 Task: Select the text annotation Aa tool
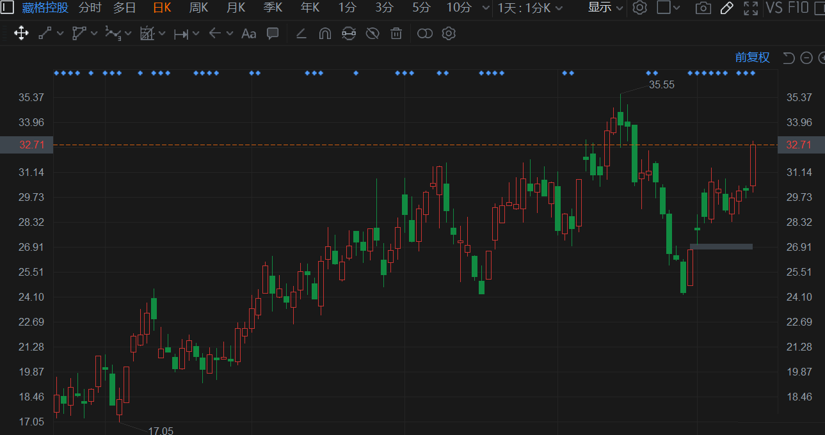click(x=248, y=34)
